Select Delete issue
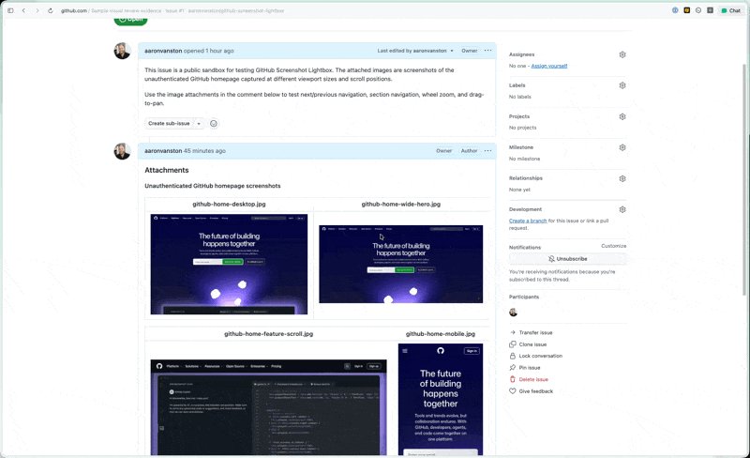The image size is (750, 458). [x=529, y=379]
